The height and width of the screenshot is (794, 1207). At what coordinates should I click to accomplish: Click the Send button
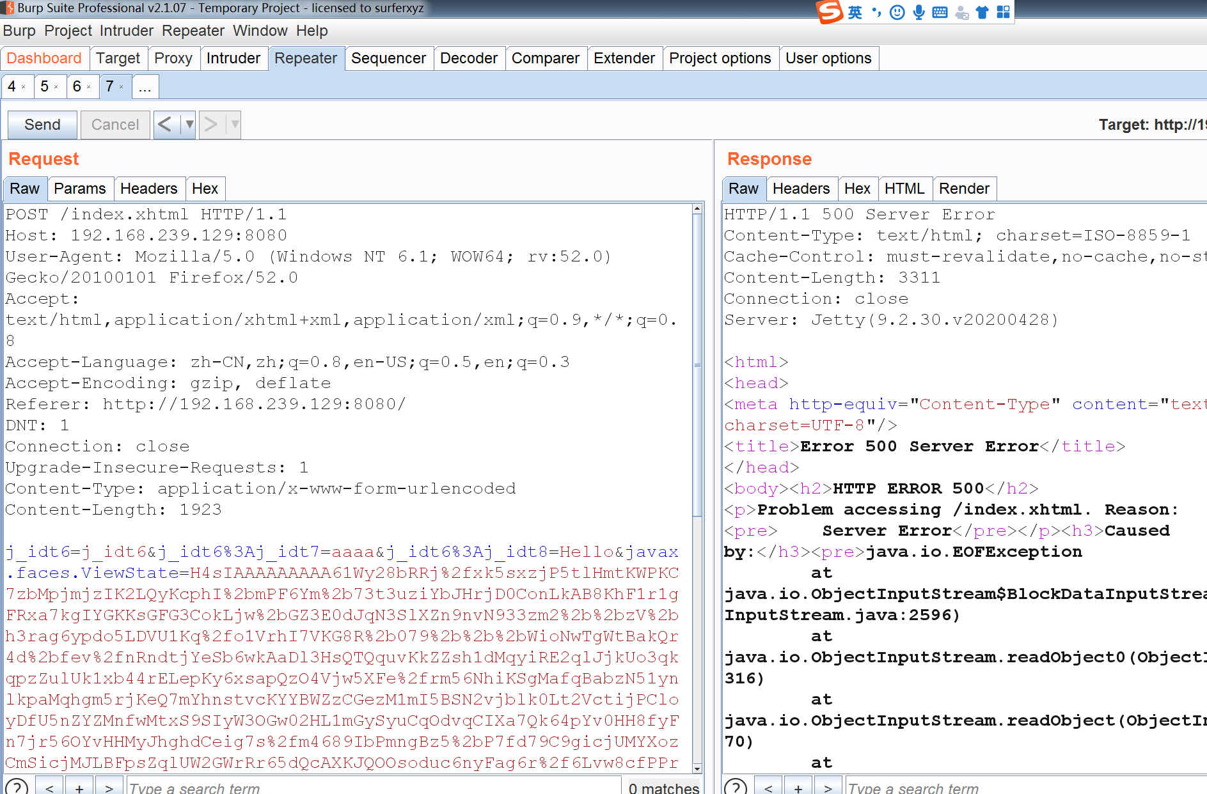pyautogui.click(x=42, y=125)
